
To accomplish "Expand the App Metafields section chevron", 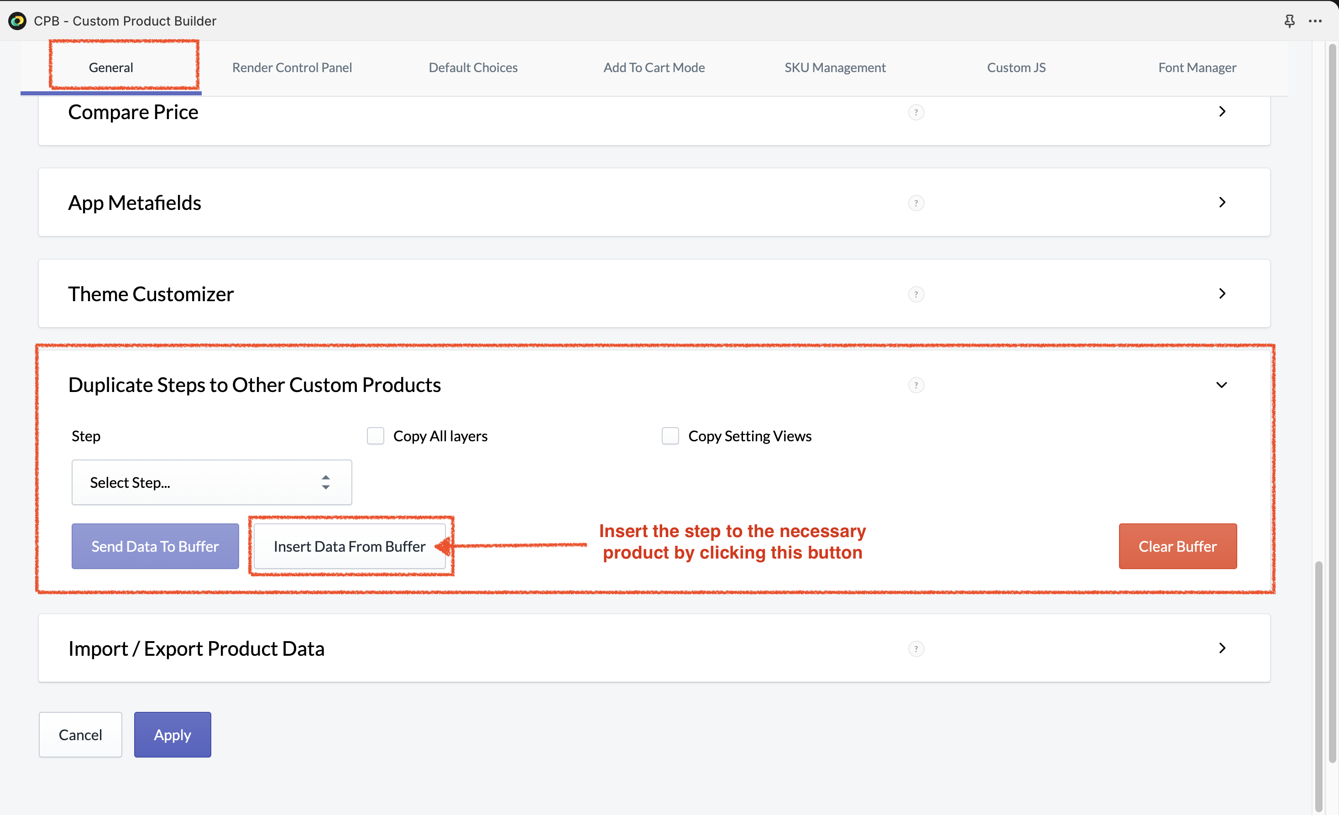I will [1222, 203].
